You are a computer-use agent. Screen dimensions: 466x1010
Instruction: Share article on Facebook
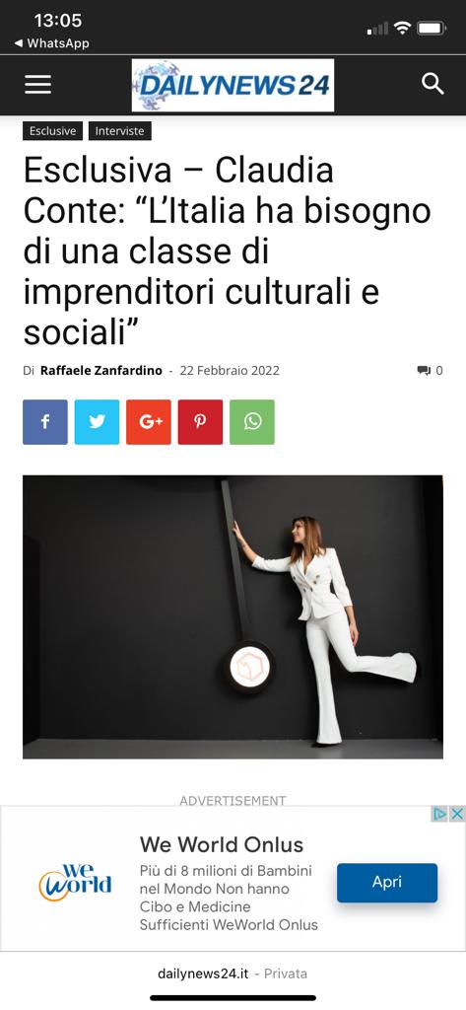coord(45,422)
